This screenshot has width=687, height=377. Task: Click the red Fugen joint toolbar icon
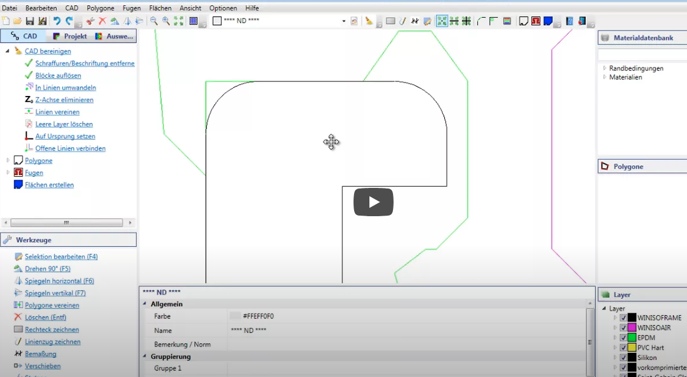point(536,21)
